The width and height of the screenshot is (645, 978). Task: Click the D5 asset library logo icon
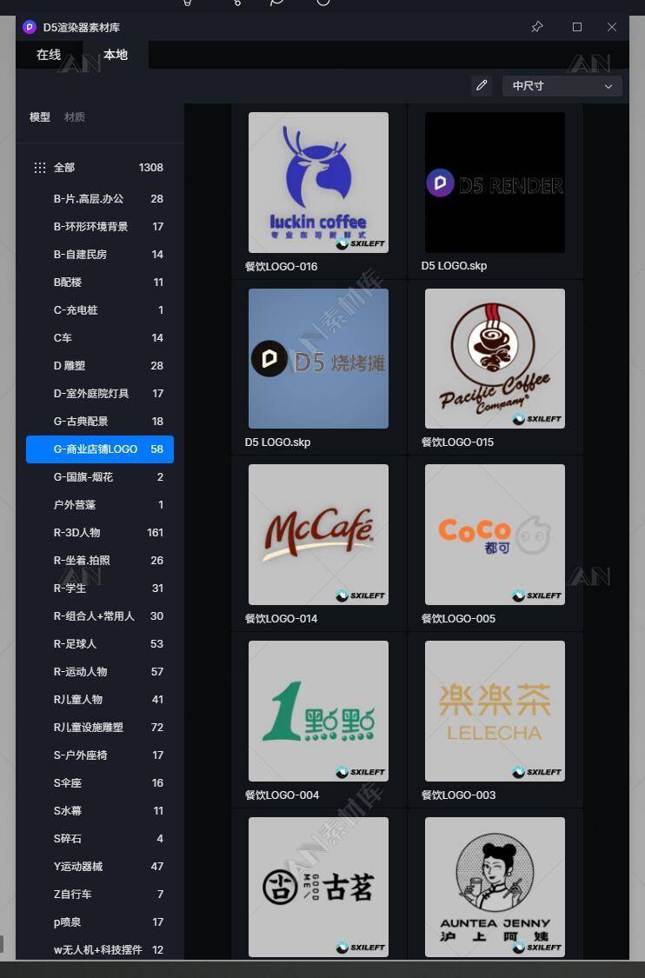[30, 27]
